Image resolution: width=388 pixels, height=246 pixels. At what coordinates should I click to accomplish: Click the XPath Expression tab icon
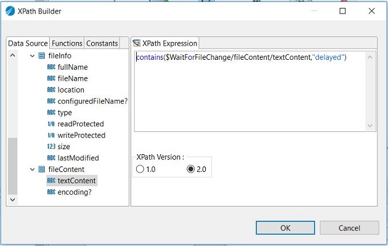tap(136, 43)
